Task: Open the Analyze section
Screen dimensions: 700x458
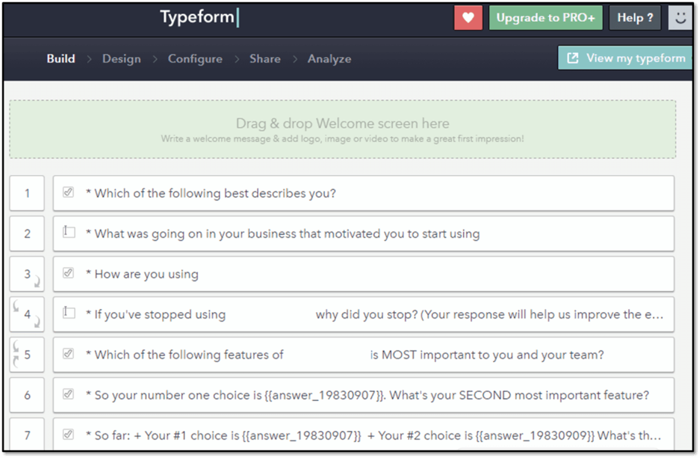Action: click(329, 59)
